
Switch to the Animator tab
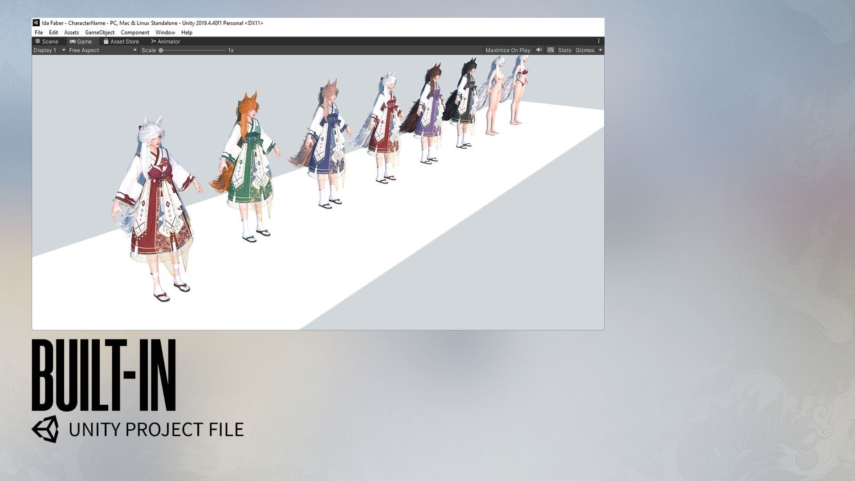tap(165, 41)
